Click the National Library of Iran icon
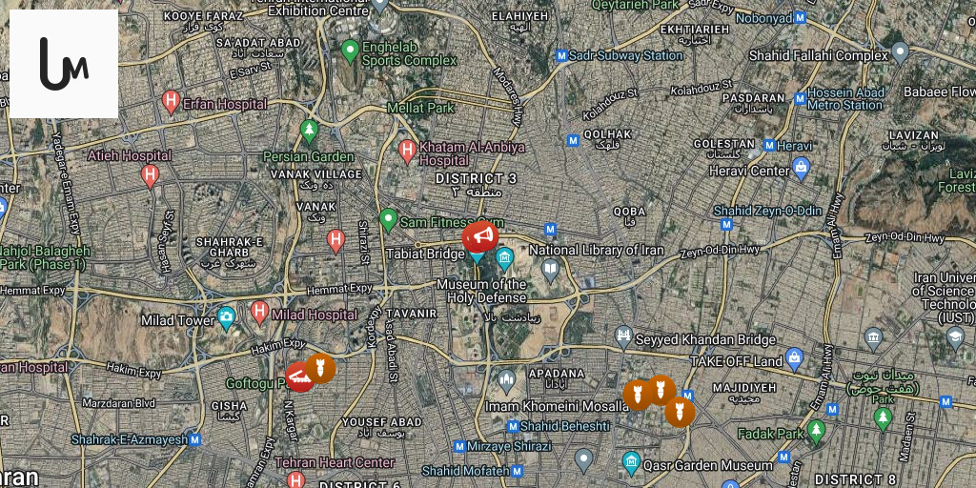 point(550,270)
